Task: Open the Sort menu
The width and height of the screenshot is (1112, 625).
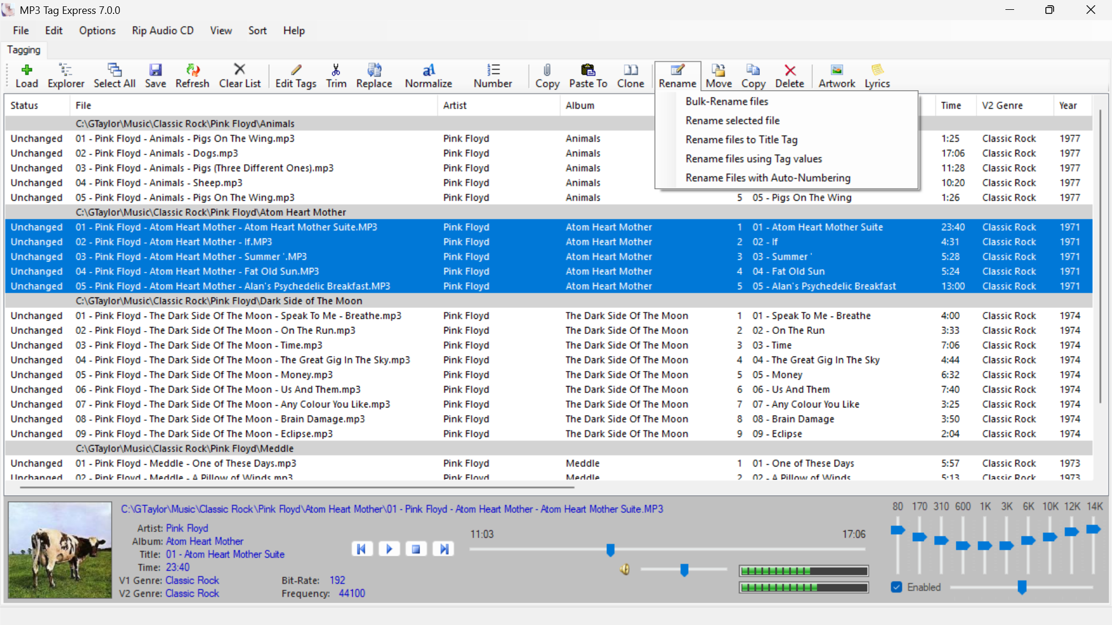Action: click(258, 31)
